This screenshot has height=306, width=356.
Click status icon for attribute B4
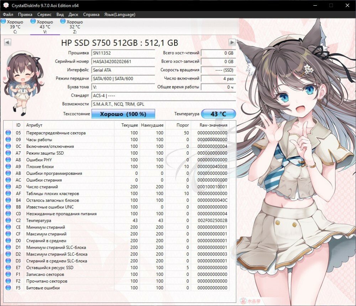point(8,200)
